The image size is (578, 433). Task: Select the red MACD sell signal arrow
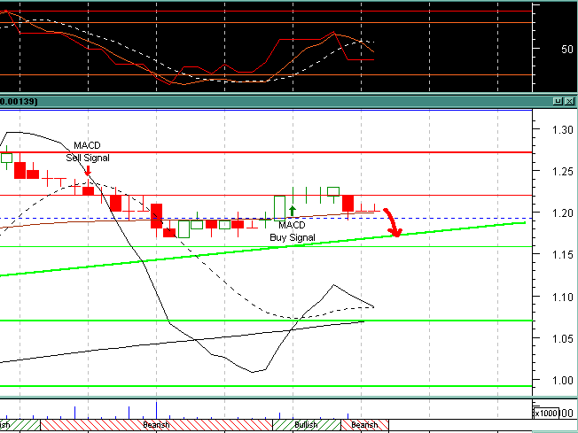pos(88,171)
